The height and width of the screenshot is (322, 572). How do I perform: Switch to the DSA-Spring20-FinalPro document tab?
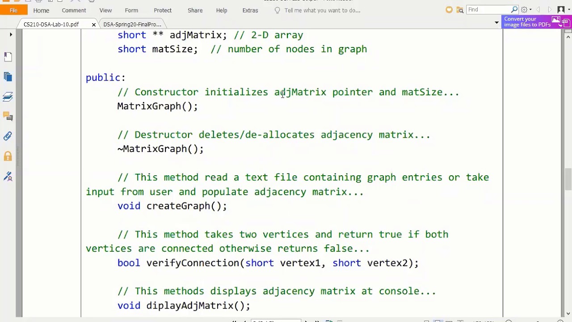tap(132, 24)
